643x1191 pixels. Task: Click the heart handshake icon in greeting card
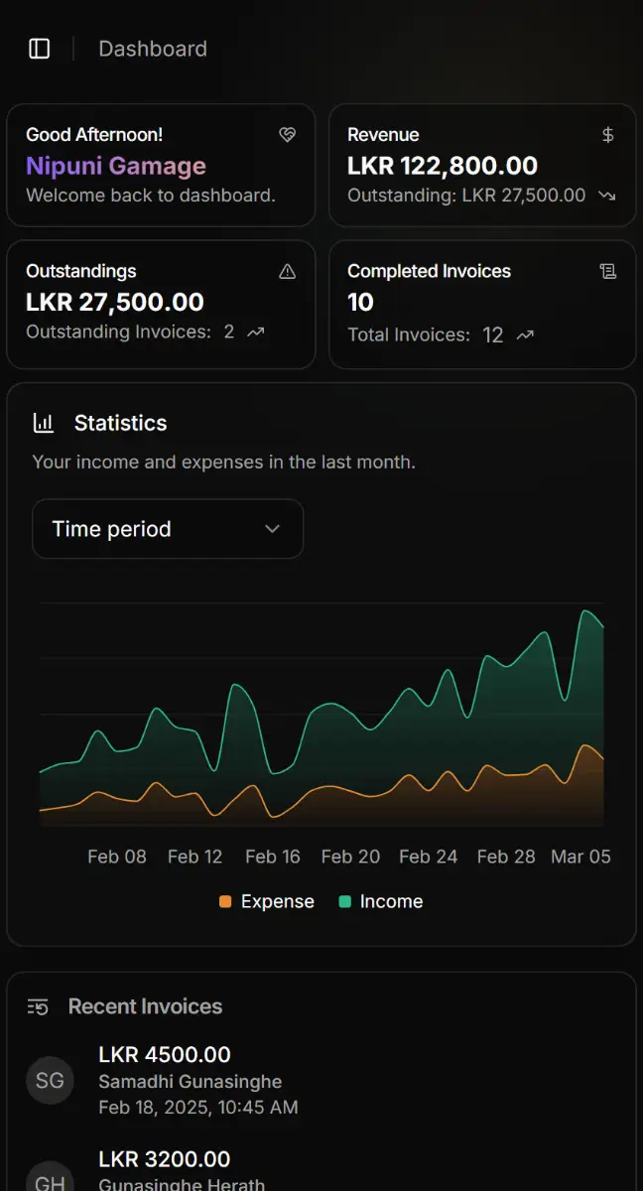[288, 135]
